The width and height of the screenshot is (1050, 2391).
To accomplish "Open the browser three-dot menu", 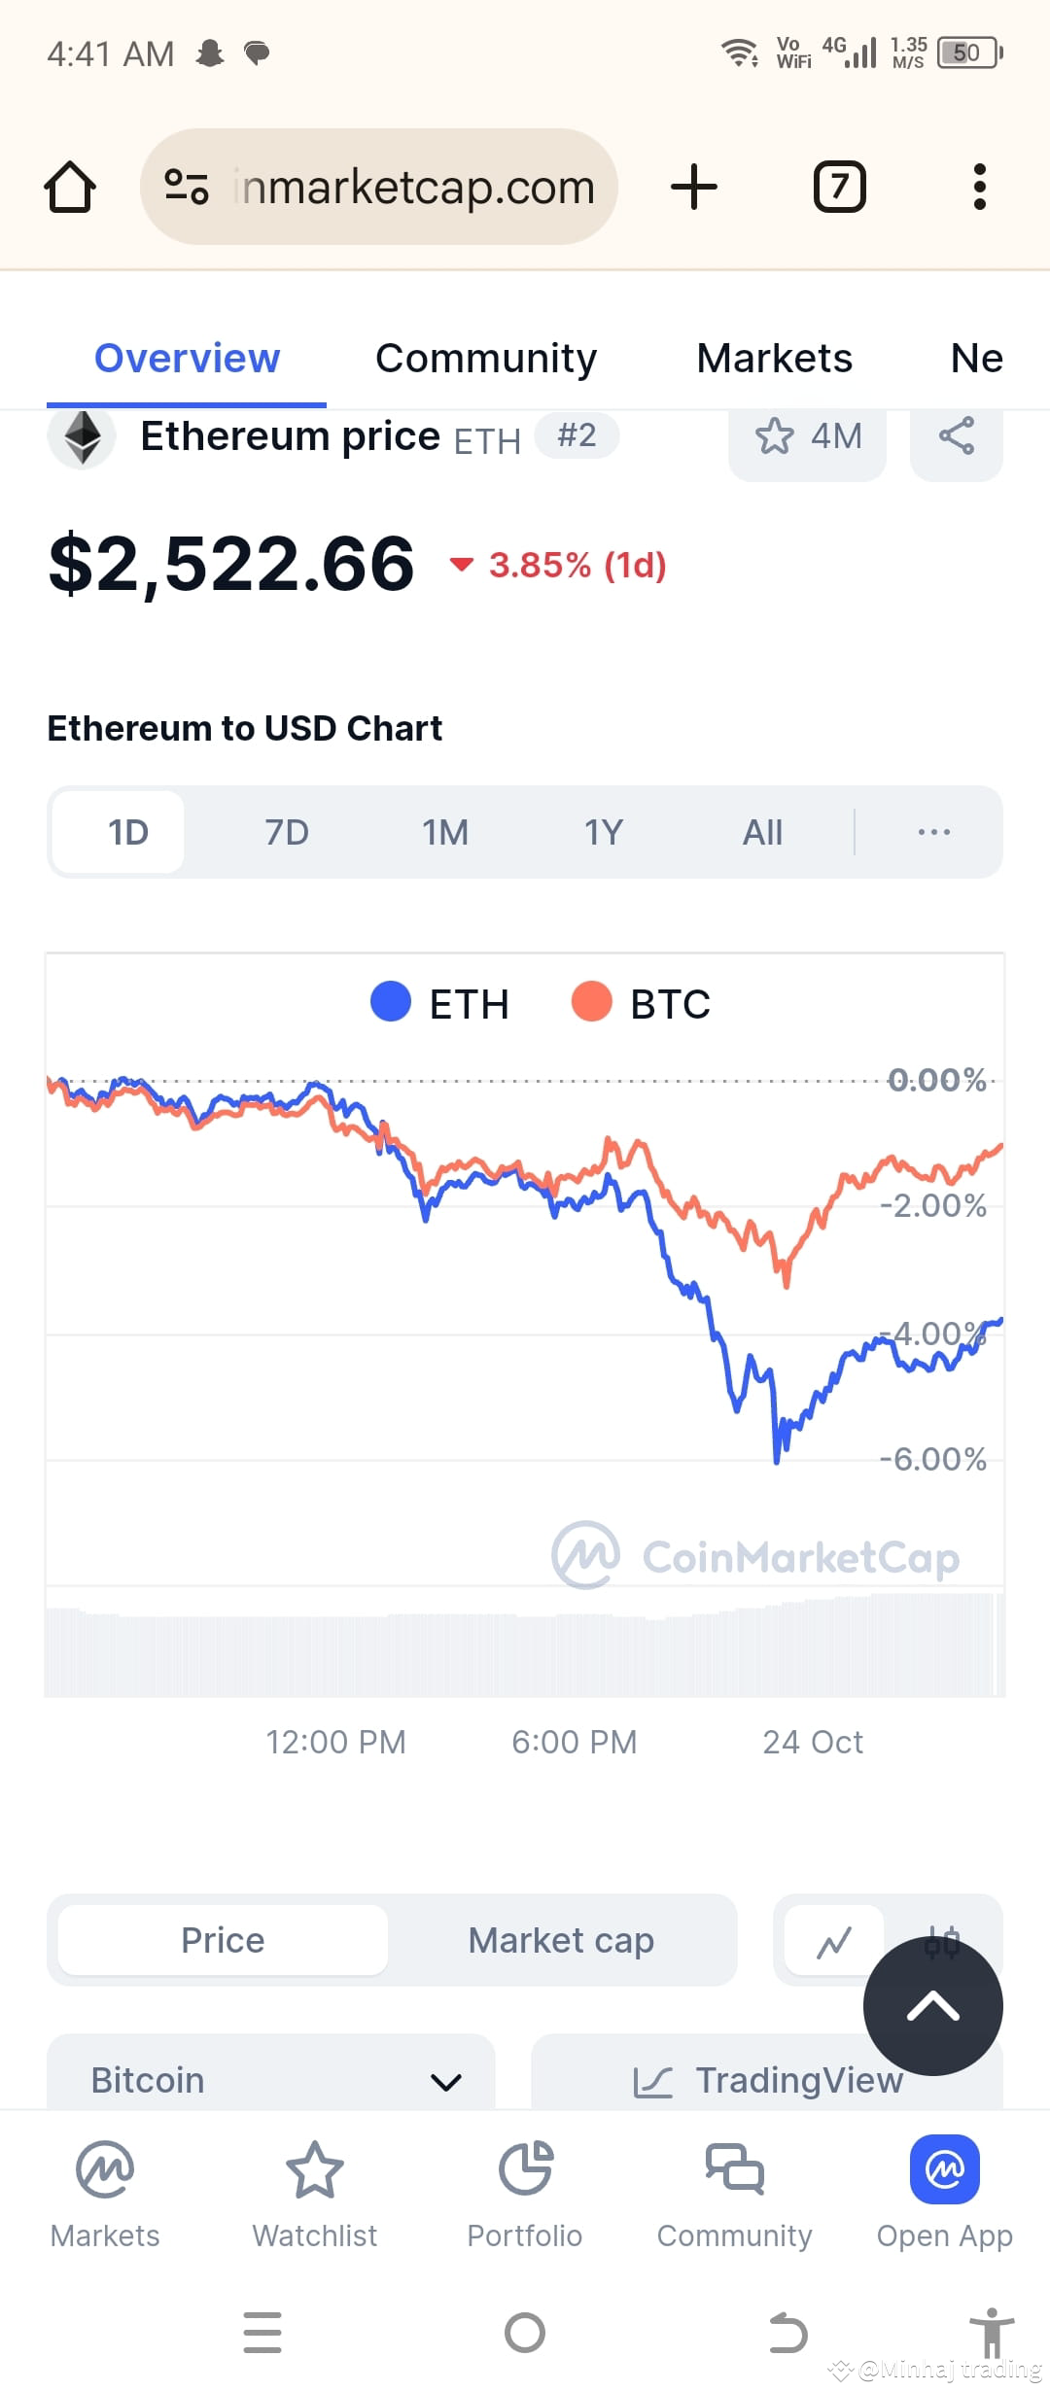I will pyautogui.click(x=980, y=186).
